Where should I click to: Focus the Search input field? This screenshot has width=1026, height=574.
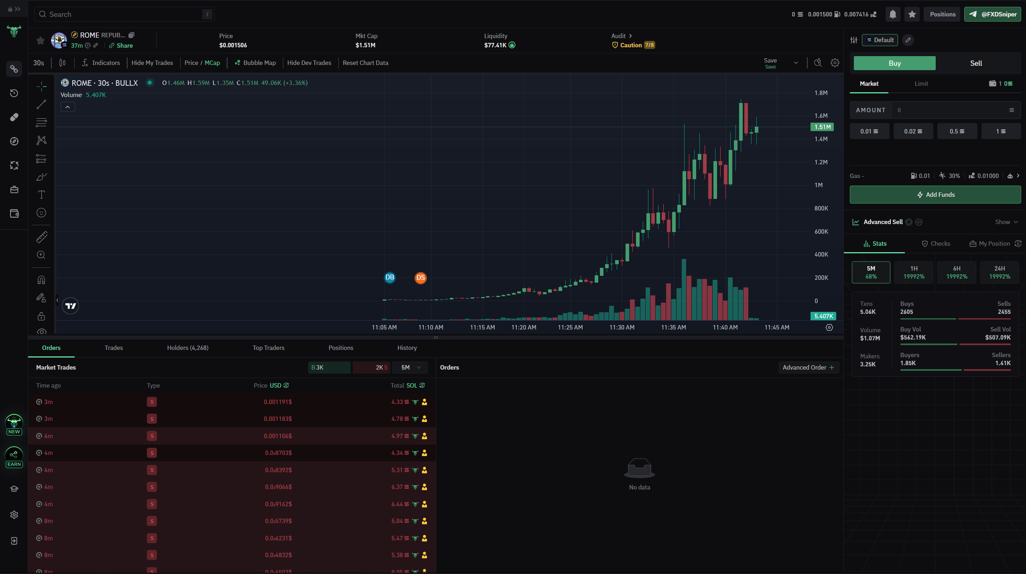(124, 14)
